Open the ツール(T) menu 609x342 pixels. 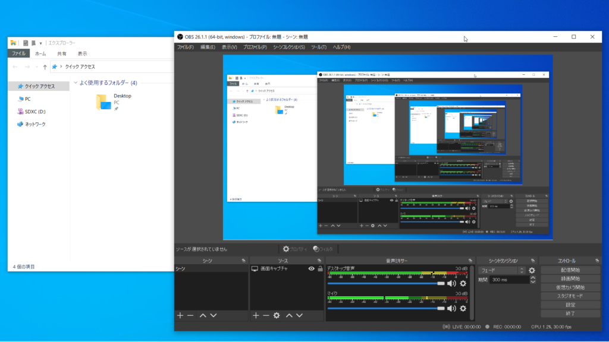click(x=319, y=47)
